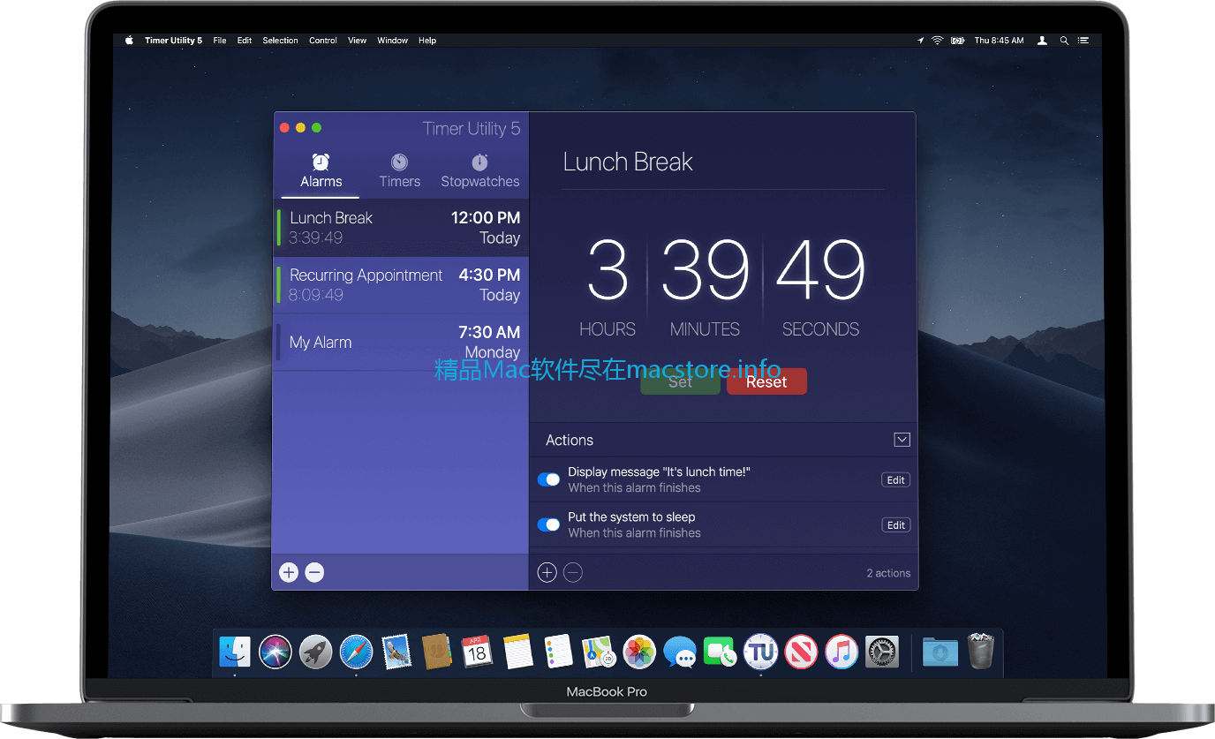The image size is (1215, 739).
Task: Go to the Stopwatches tab
Action: (479, 171)
